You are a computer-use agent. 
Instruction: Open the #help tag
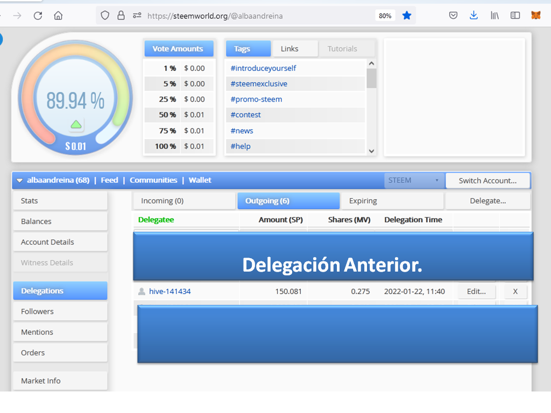[241, 146]
